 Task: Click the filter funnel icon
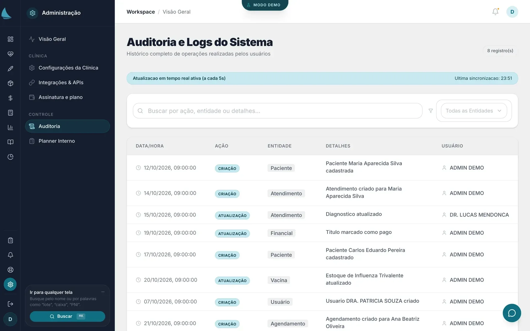(431, 111)
